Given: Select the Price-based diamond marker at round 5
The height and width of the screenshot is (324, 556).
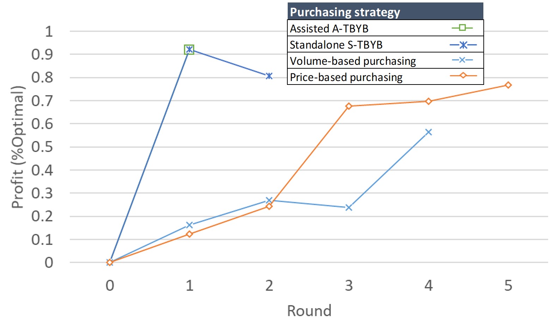Looking at the screenshot, I should (508, 85).
